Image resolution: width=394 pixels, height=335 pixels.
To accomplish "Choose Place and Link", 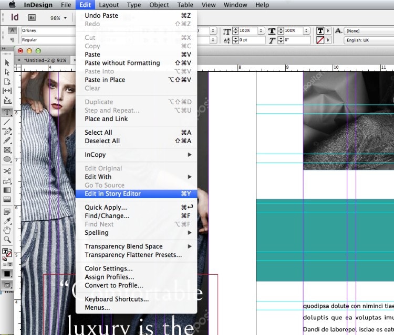I will click(x=136, y=119).
